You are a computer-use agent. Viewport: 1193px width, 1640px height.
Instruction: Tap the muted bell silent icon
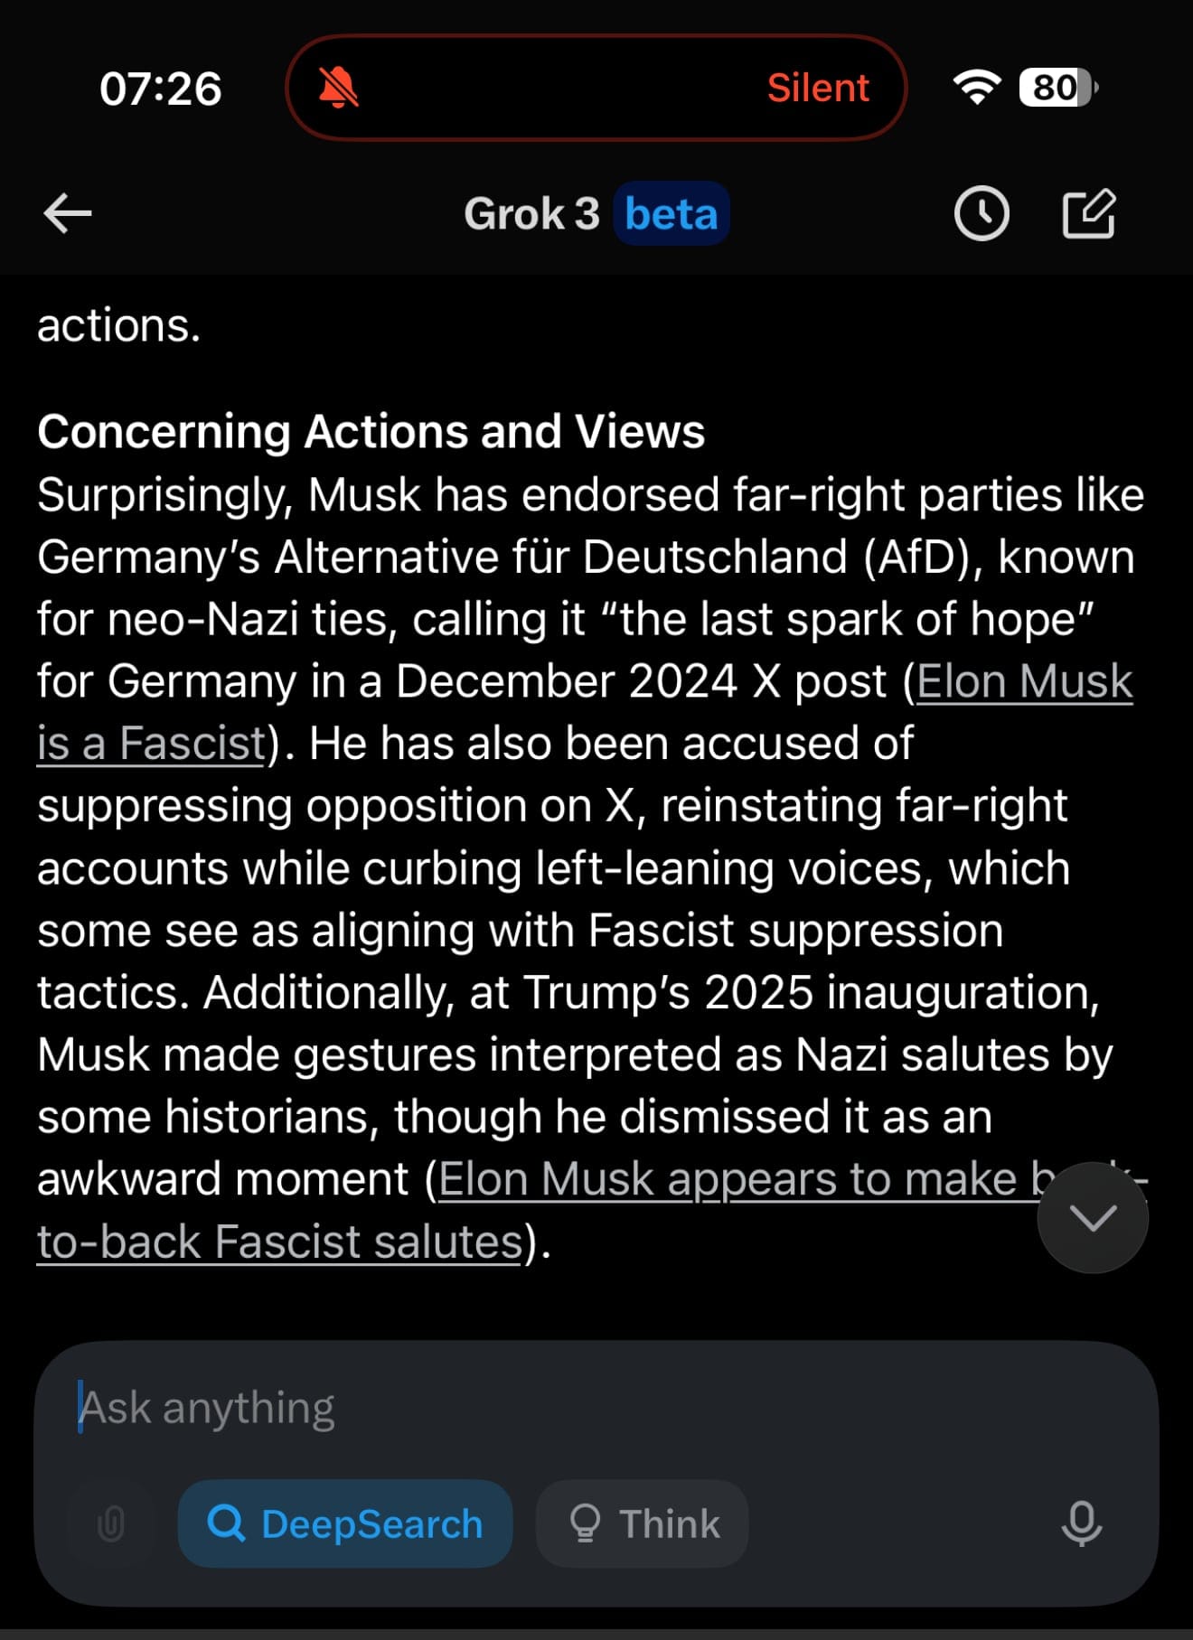[338, 88]
